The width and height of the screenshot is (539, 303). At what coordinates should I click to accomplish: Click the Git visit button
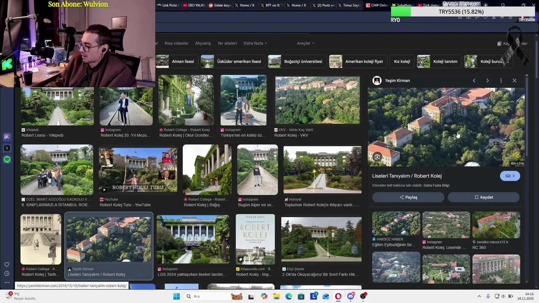(510, 176)
